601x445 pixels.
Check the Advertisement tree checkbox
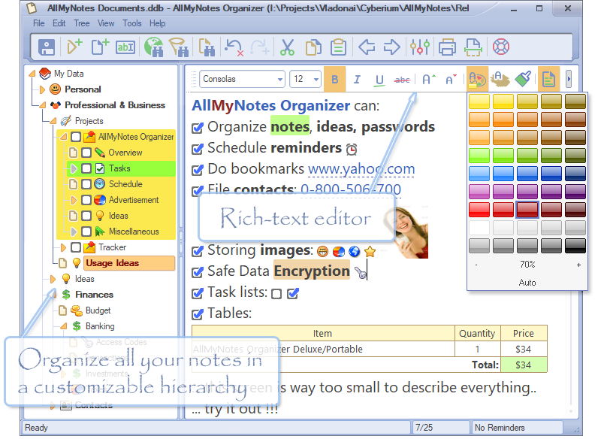pos(86,200)
